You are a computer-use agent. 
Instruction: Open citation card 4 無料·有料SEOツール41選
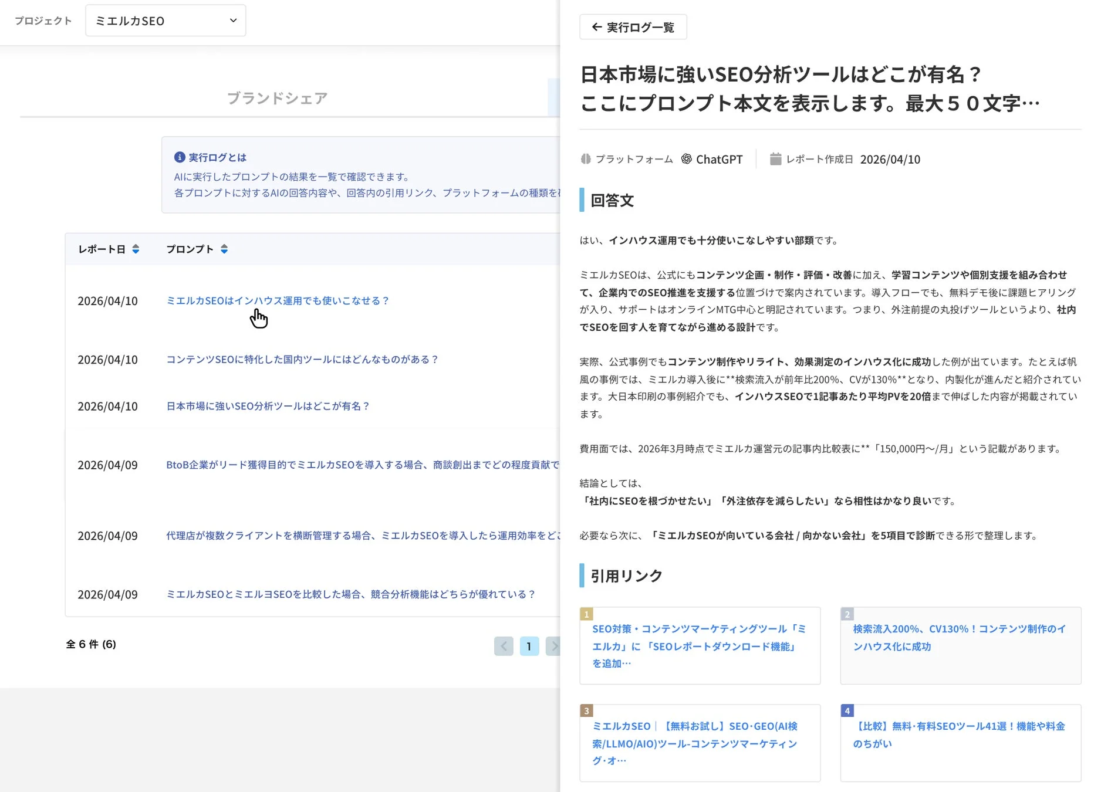[x=960, y=735]
